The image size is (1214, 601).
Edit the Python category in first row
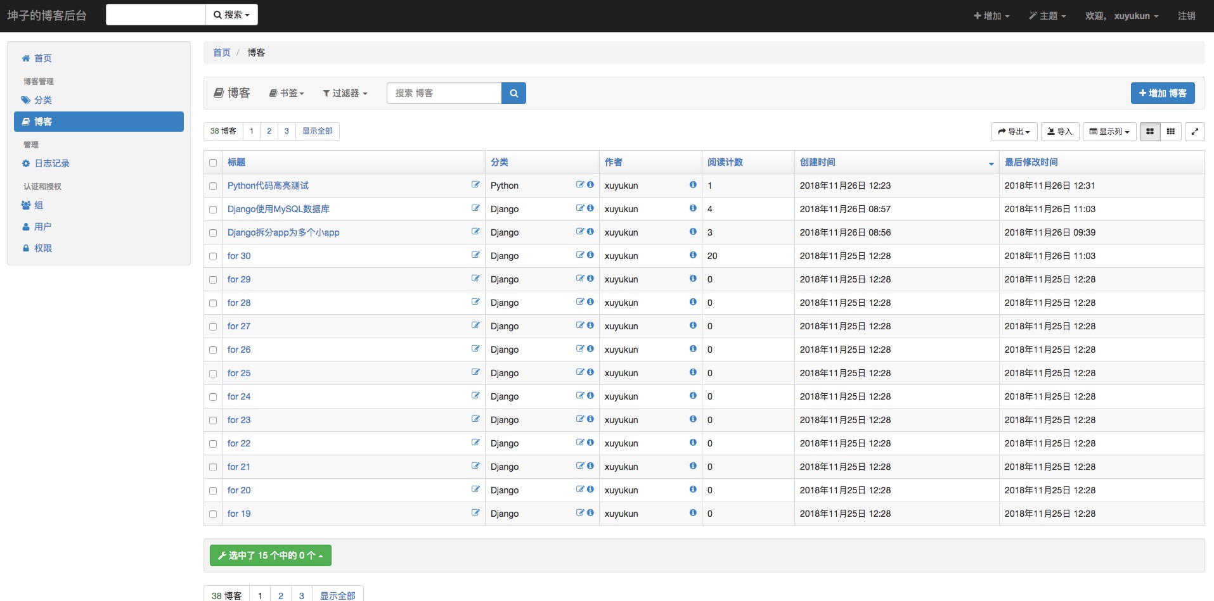580,184
